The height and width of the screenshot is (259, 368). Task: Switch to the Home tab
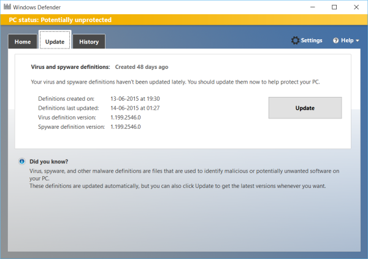[x=23, y=42]
